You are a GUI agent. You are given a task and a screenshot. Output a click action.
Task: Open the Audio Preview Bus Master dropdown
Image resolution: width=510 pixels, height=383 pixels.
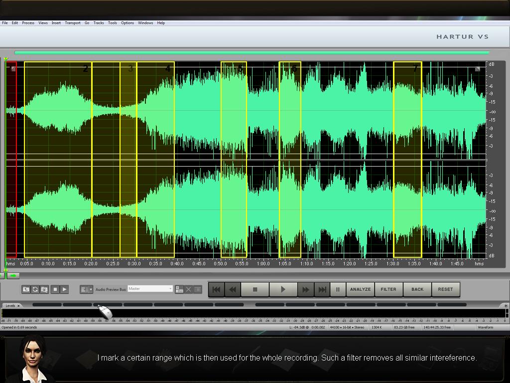coord(150,289)
